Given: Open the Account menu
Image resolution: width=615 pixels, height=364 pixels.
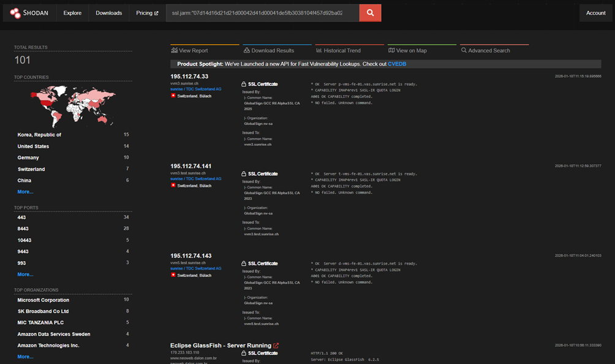Looking at the screenshot, I should (x=595, y=13).
